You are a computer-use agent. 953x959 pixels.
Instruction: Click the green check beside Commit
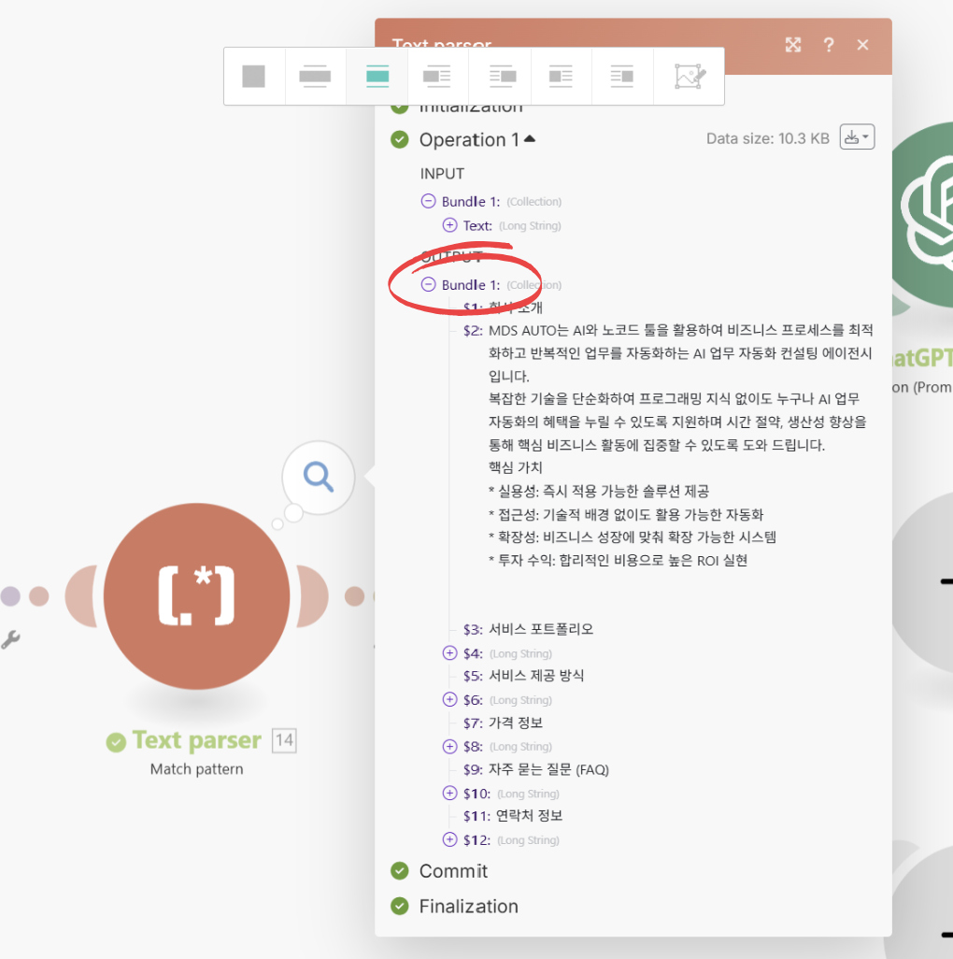400,870
